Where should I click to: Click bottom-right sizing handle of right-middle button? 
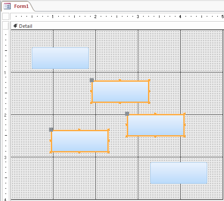pos(184,136)
